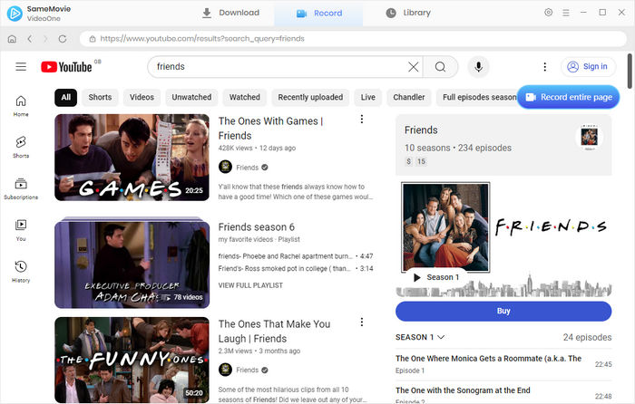Screen dimensions: 635x404
Task: Select the Watched filter chip
Action: click(x=245, y=98)
